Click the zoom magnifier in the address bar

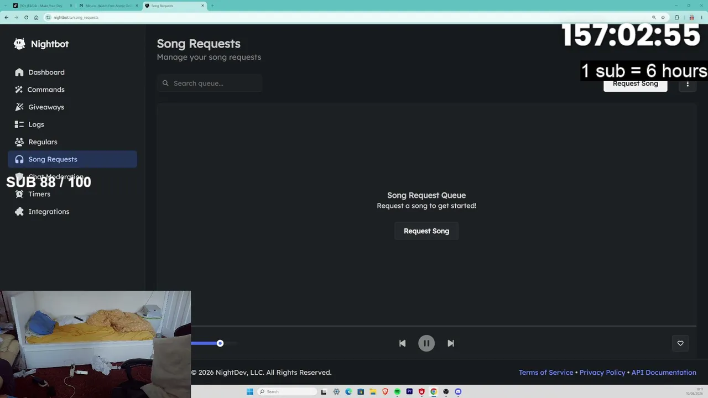point(654,18)
